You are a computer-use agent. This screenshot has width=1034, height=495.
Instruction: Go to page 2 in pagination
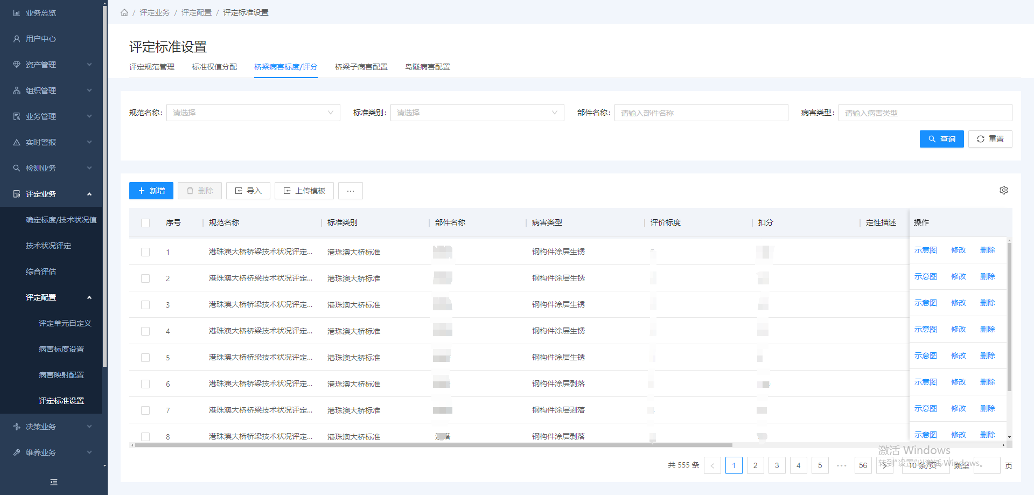coord(756,465)
